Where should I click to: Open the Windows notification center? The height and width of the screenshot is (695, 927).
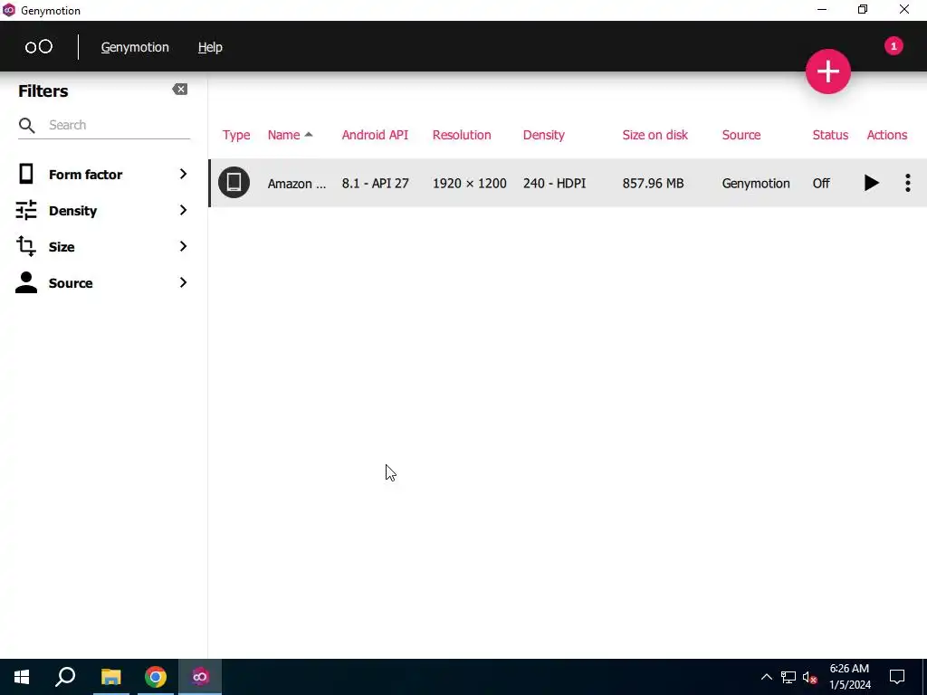click(x=897, y=677)
